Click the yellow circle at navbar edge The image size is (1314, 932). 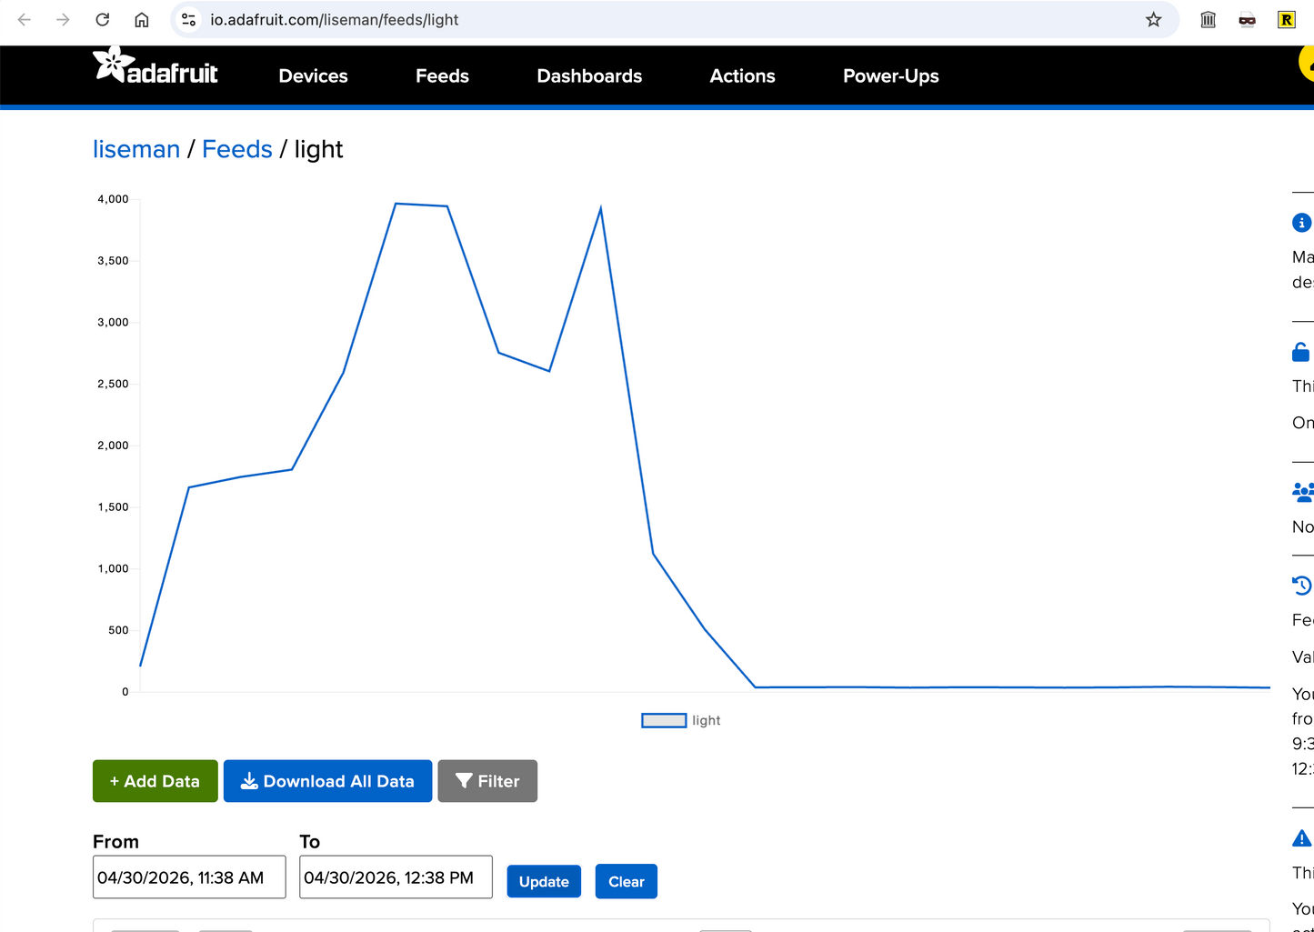pyautogui.click(x=1307, y=63)
